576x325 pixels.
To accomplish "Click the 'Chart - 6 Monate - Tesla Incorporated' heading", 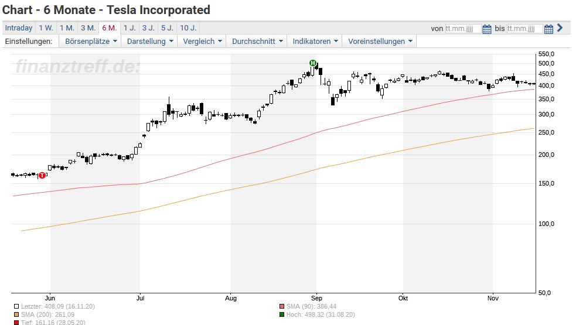I will (x=106, y=10).
